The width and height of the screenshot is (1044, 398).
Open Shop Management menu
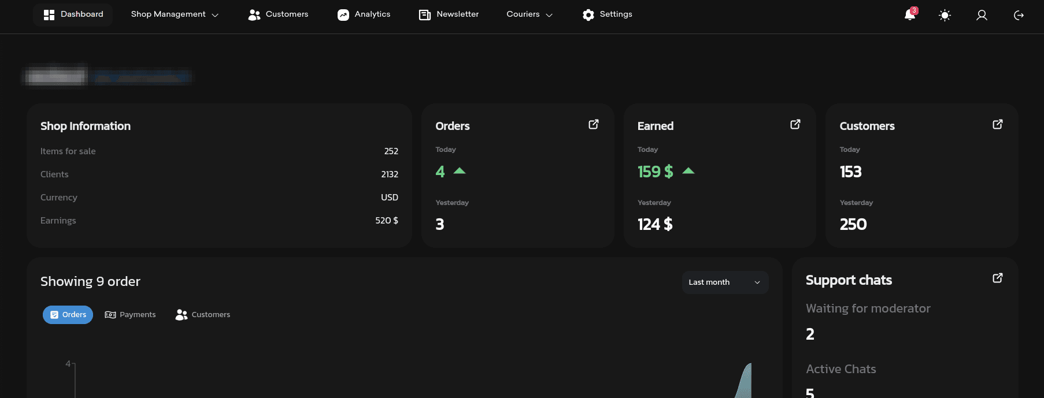pos(168,14)
